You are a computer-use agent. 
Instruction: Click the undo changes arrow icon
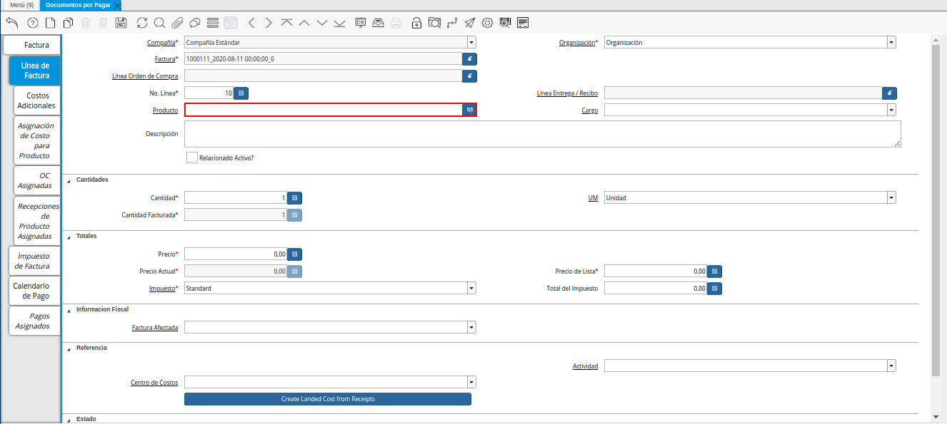[x=11, y=23]
